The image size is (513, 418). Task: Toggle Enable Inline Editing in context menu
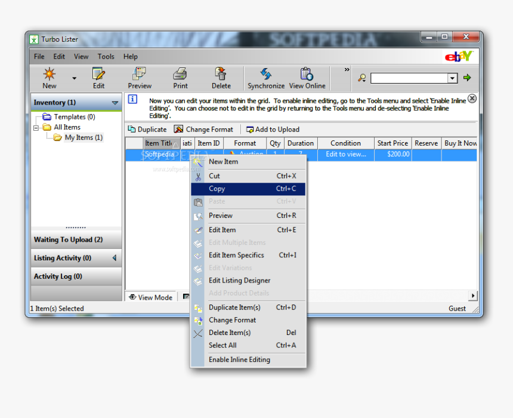click(x=248, y=360)
